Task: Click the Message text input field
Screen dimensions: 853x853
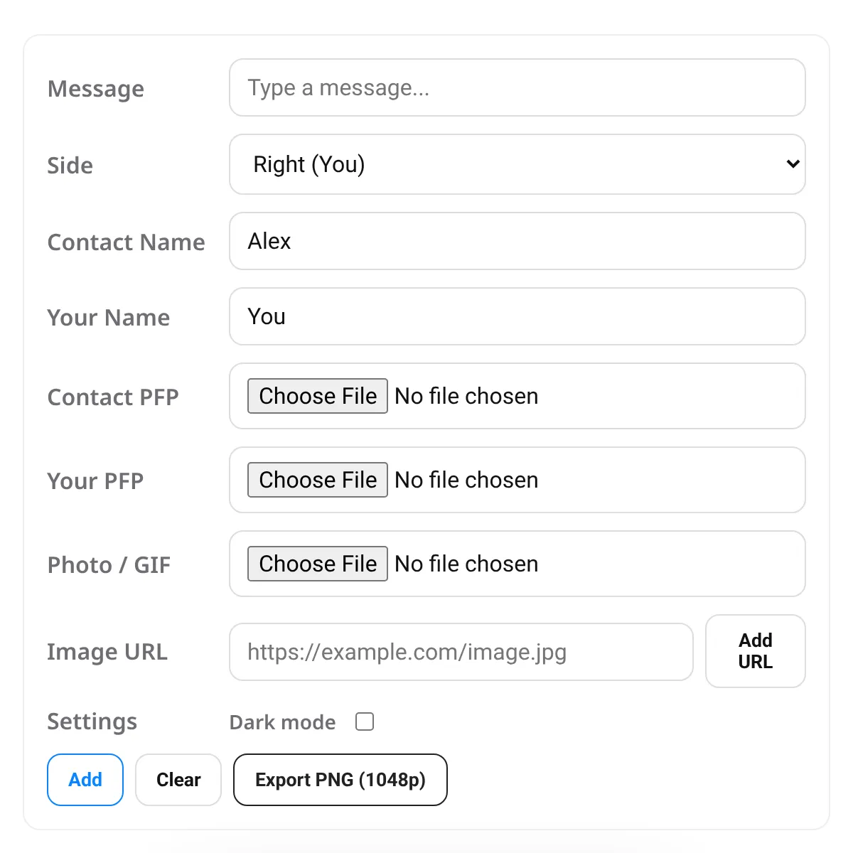Action: (x=517, y=88)
